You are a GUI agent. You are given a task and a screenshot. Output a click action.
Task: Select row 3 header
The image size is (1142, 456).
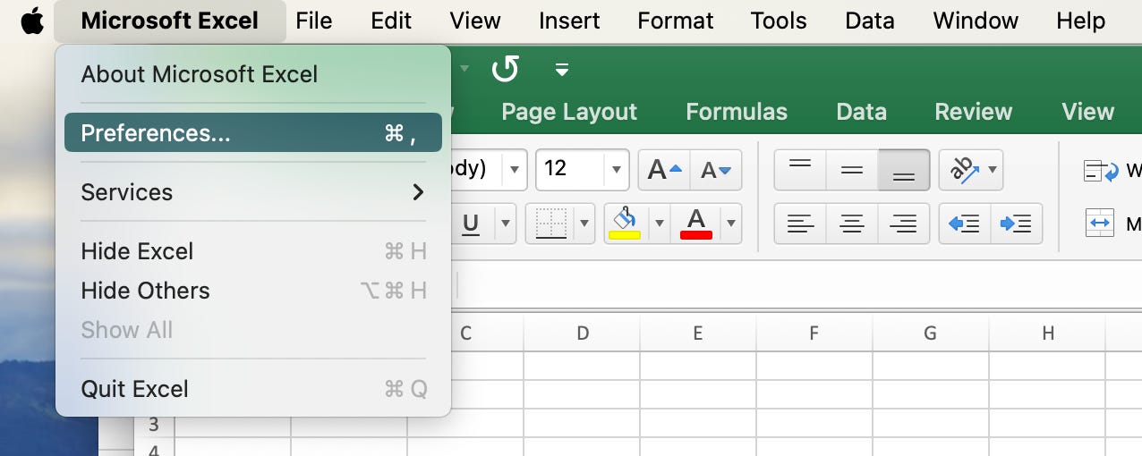(x=154, y=424)
